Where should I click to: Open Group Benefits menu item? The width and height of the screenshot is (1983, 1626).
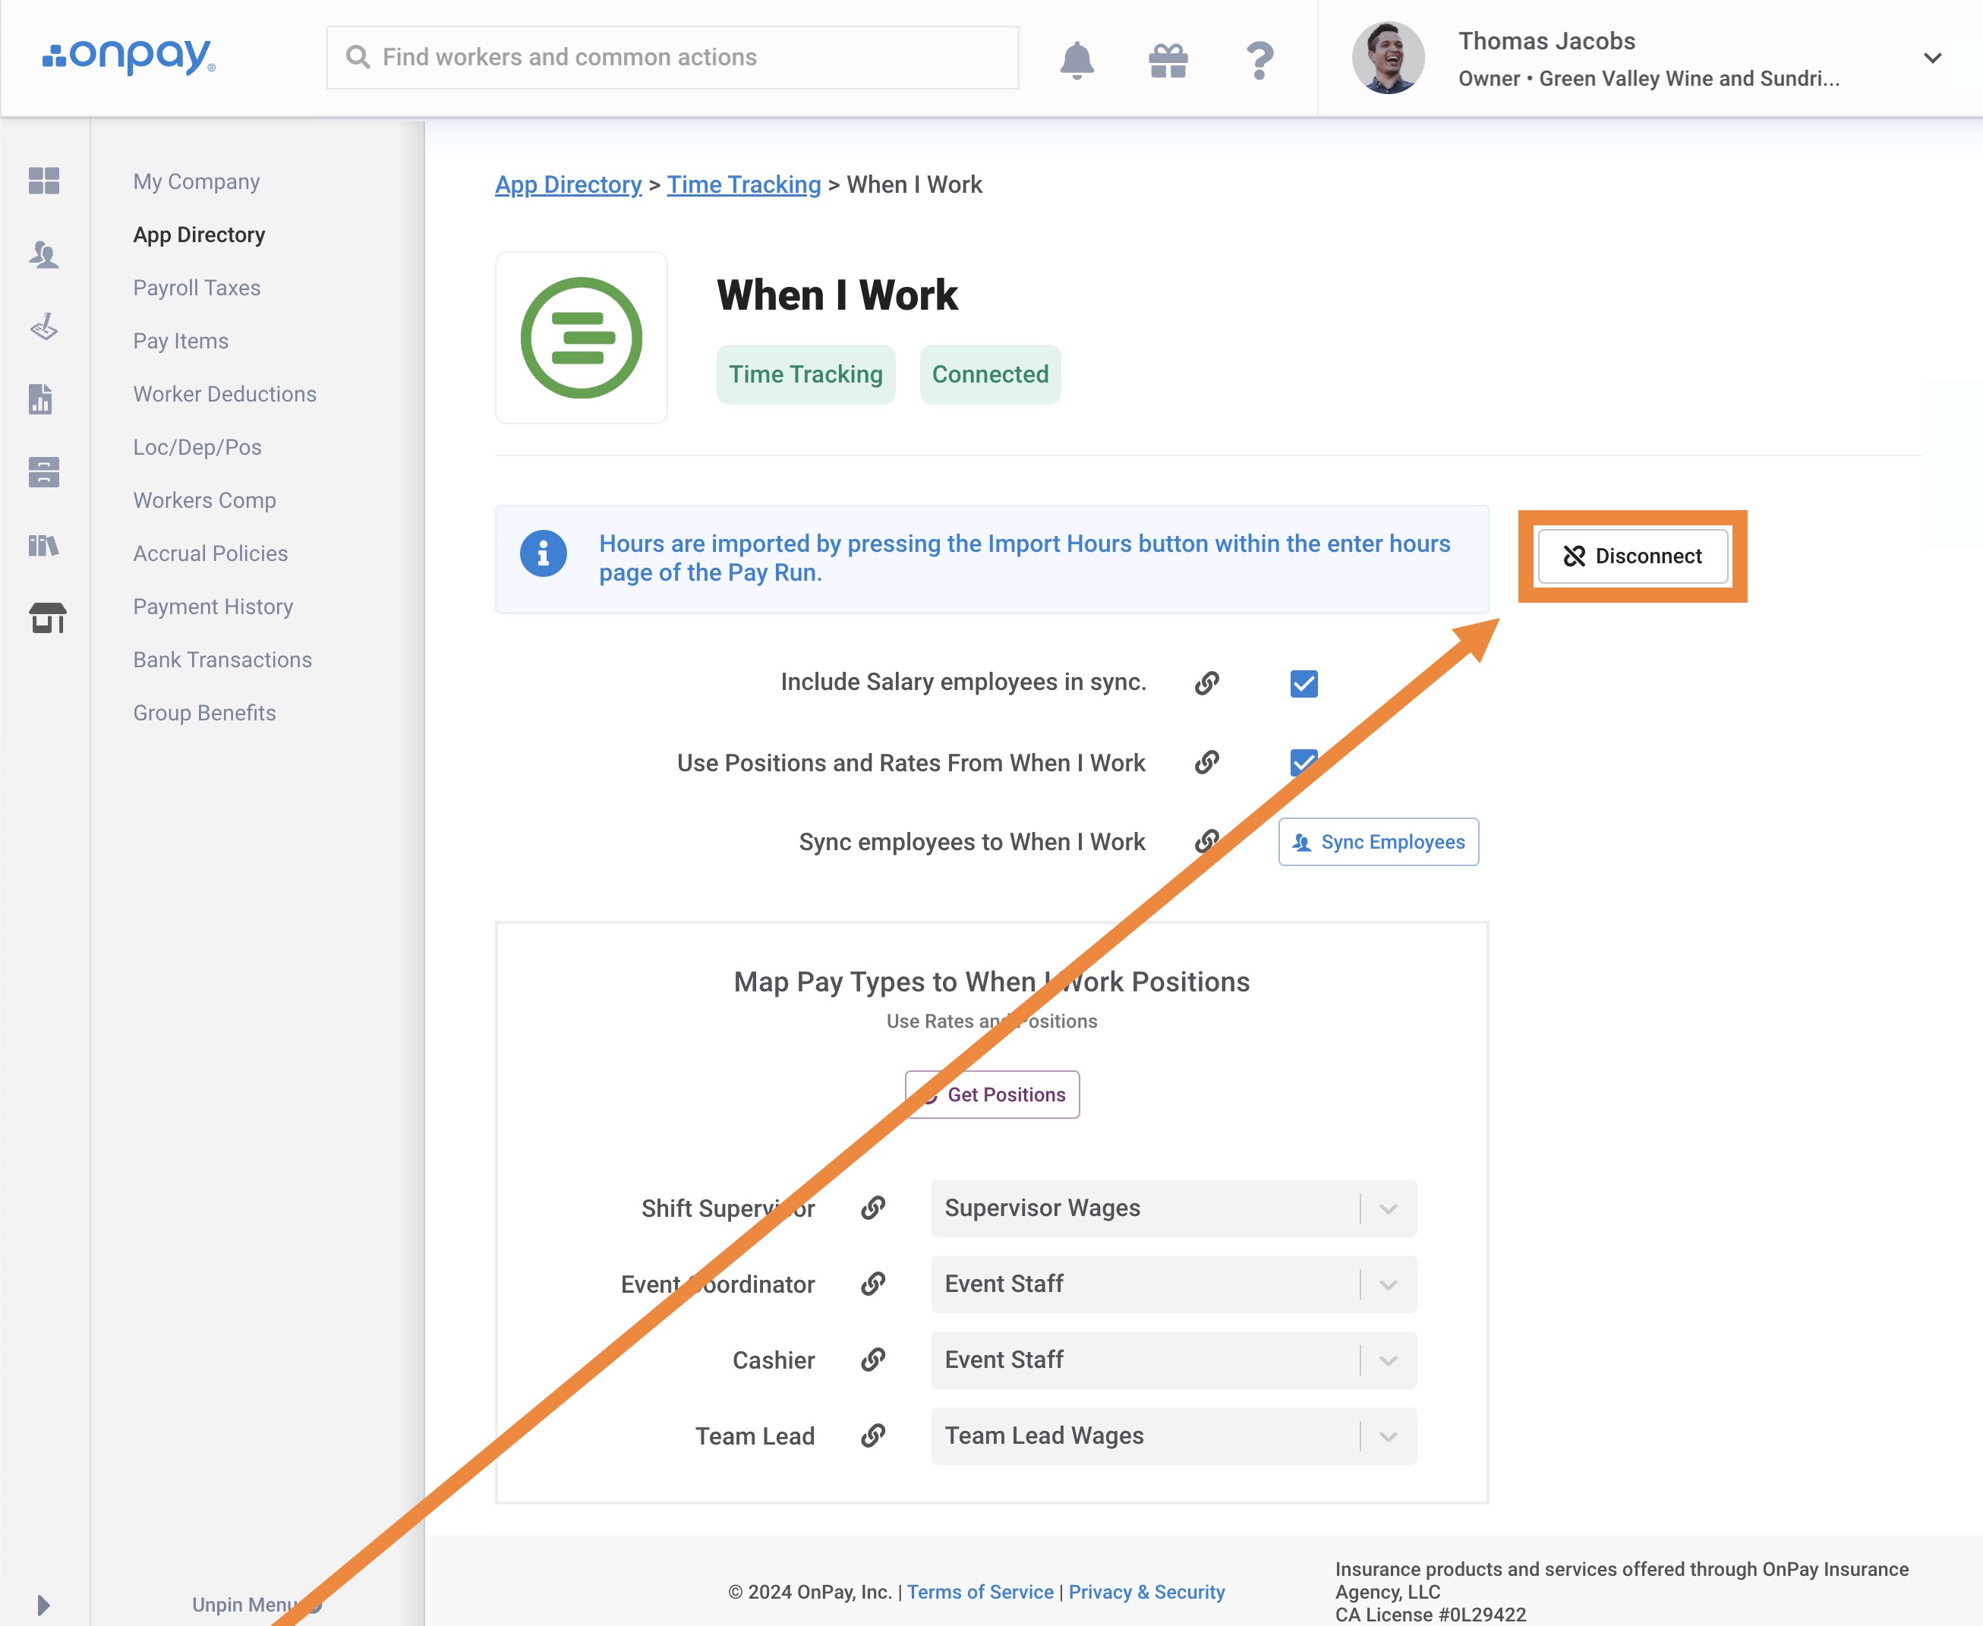205,713
